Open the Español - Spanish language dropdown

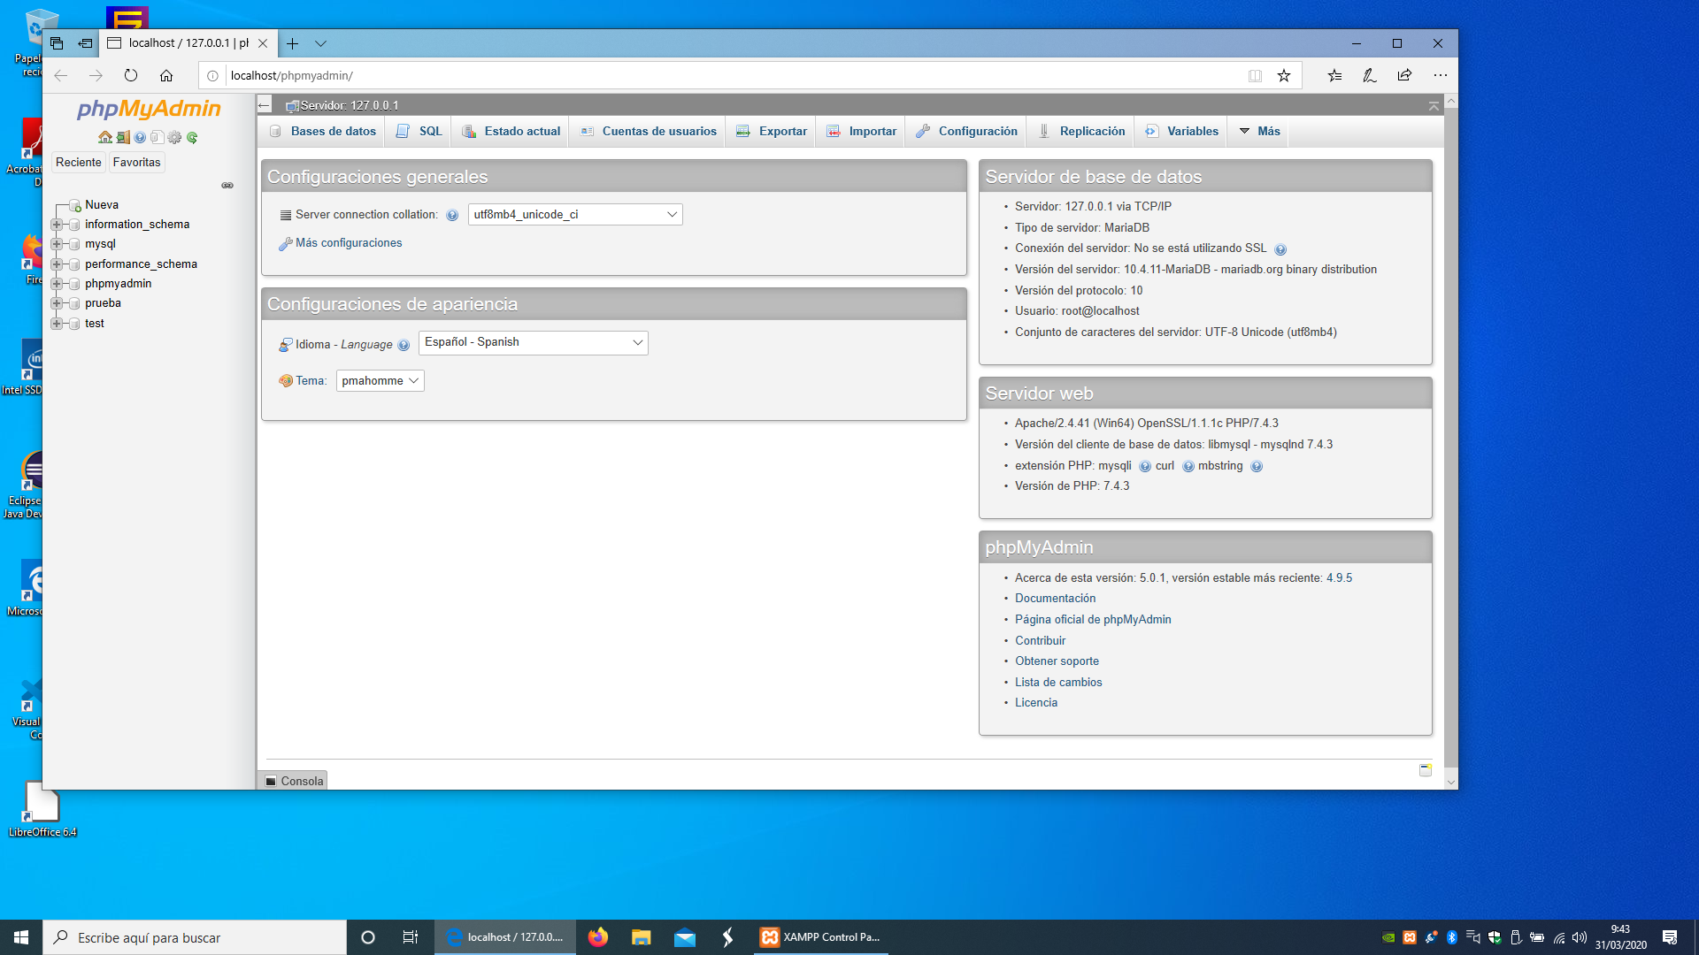[534, 343]
